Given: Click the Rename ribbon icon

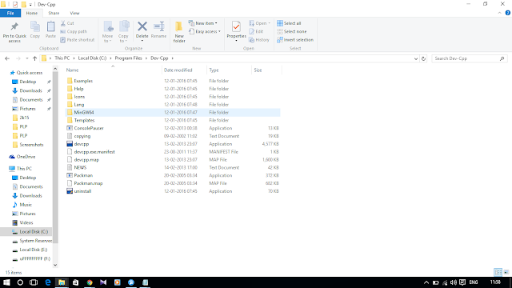Looking at the screenshot, I should pos(158,30).
